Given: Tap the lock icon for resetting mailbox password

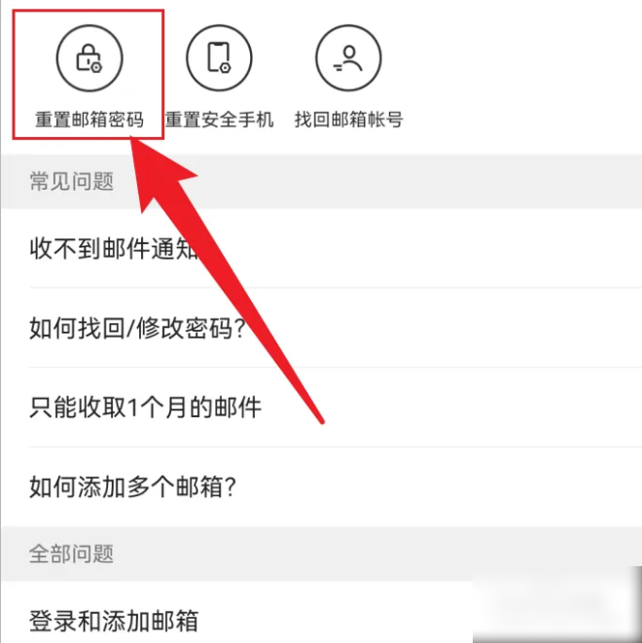Looking at the screenshot, I should pyautogui.click(x=89, y=57).
